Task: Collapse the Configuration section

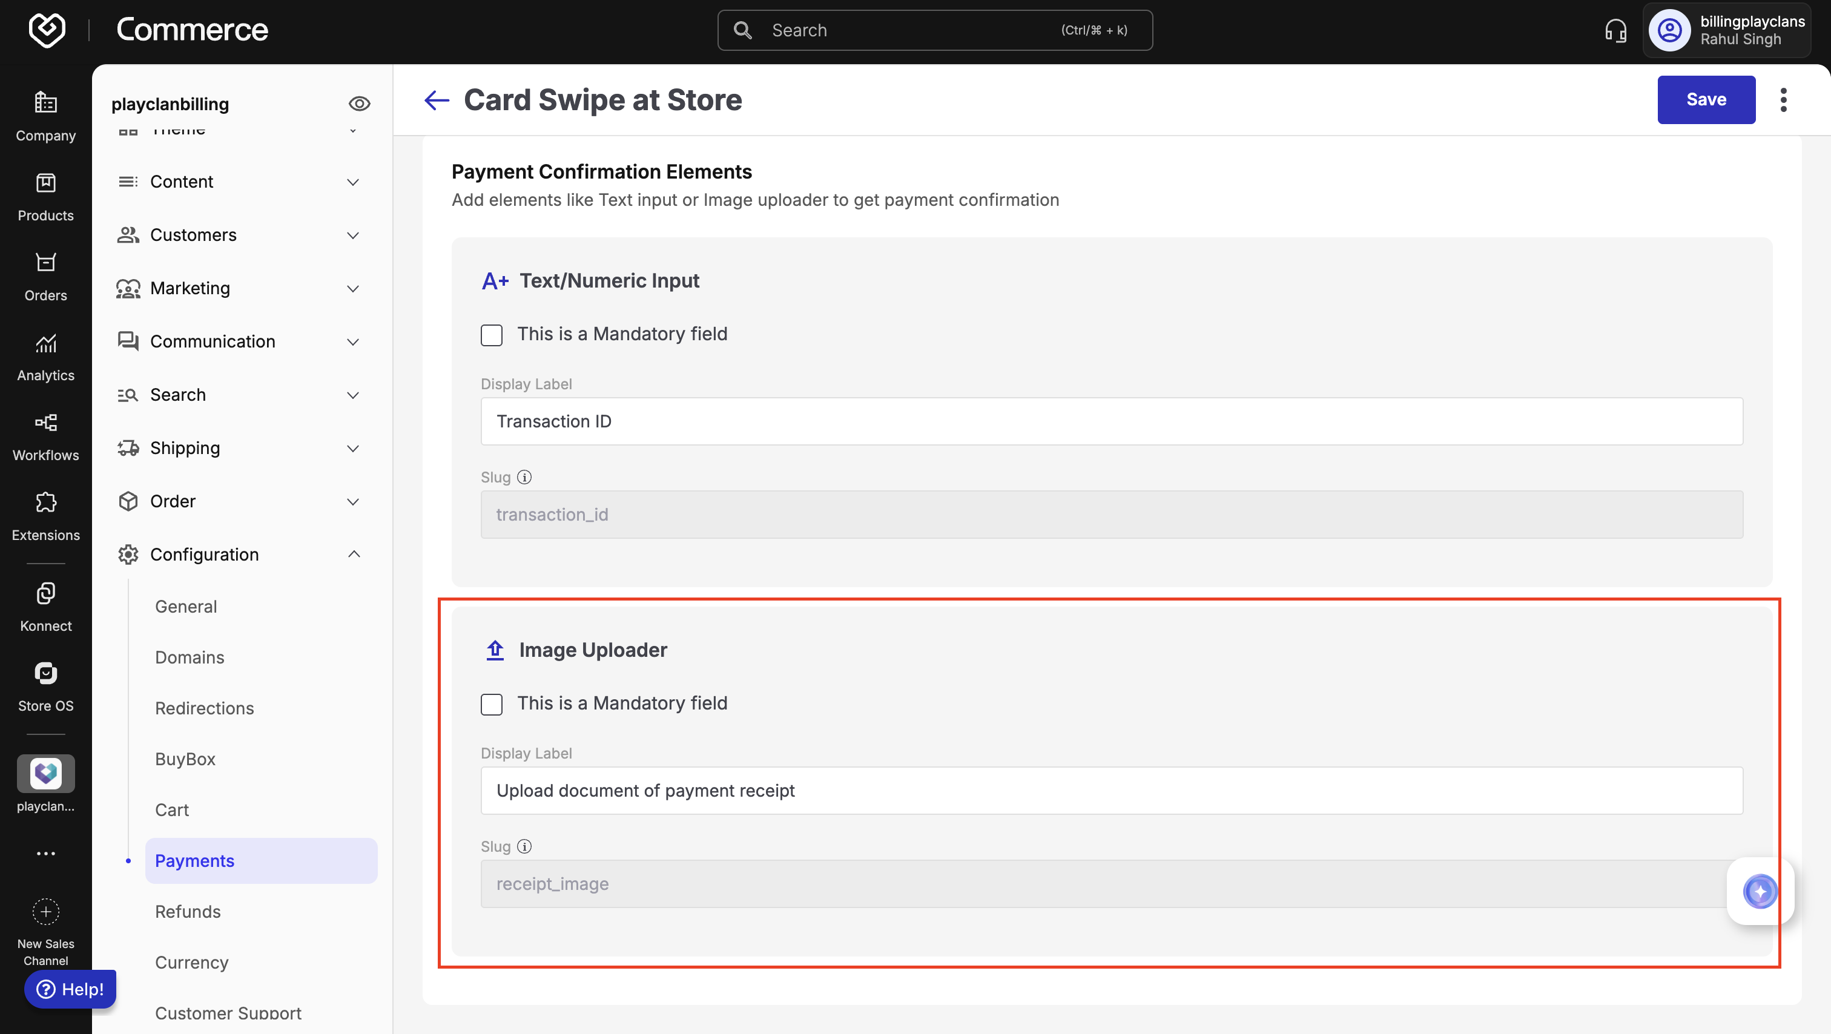Action: click(353, 553)
